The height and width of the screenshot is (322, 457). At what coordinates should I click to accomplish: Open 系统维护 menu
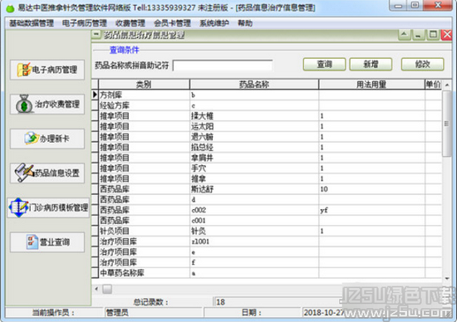tap(214, 23)
